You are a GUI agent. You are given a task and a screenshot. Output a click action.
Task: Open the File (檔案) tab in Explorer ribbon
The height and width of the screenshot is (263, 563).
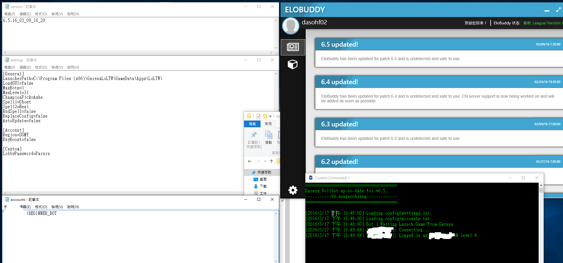coord(252,124)
